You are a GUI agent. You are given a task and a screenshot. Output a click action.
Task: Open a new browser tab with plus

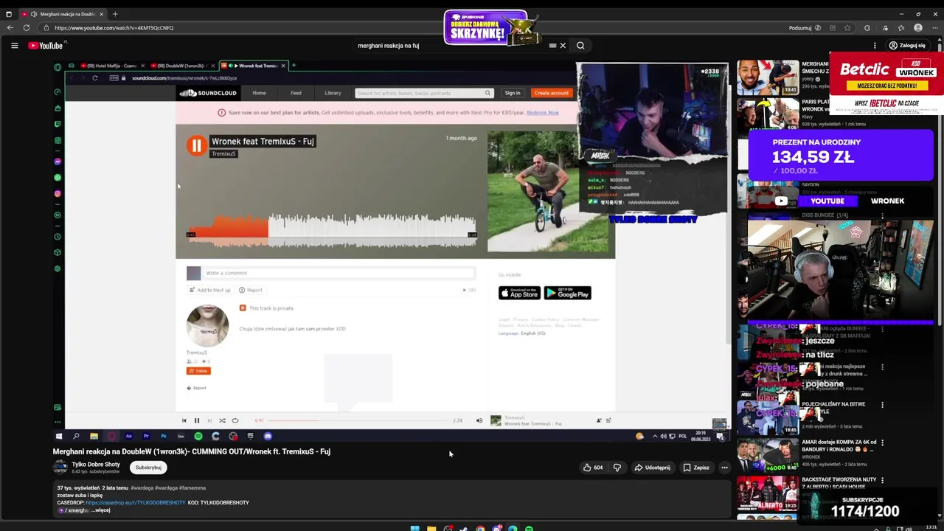click(115, 14)
